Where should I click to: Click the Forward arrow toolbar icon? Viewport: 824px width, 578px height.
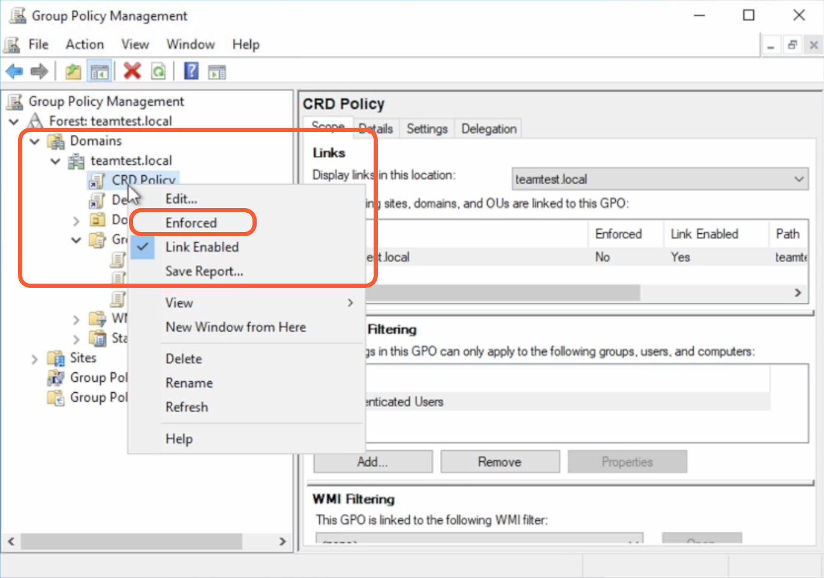pyautogui.click(x=39, y=72)
